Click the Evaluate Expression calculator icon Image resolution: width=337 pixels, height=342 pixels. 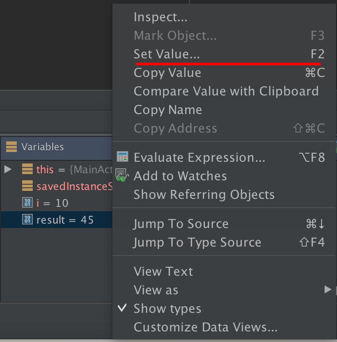[x=123, y=156]
